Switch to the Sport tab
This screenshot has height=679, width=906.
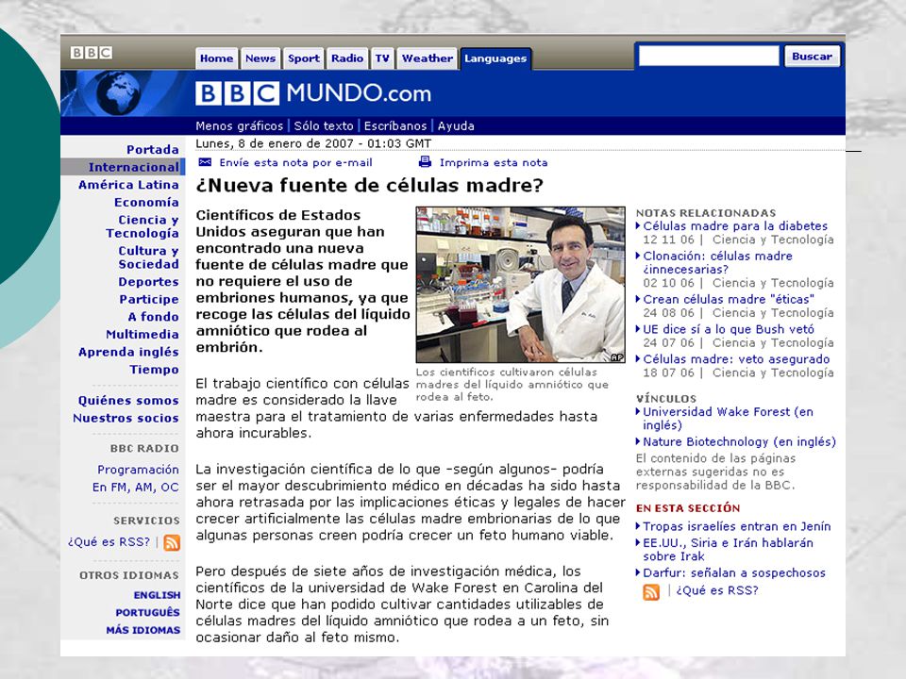tap(303, 58)
